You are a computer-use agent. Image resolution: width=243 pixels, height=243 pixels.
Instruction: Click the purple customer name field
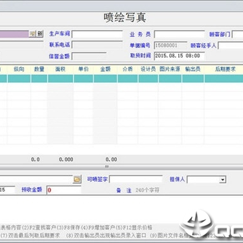pos(14,34)
